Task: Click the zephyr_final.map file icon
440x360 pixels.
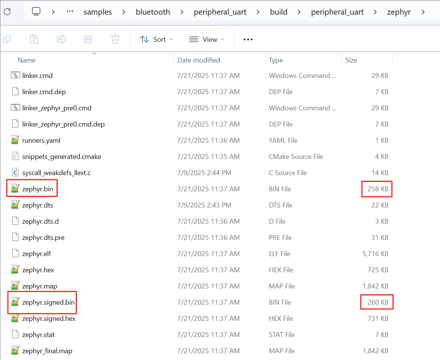Action: (x=15, y=351)
